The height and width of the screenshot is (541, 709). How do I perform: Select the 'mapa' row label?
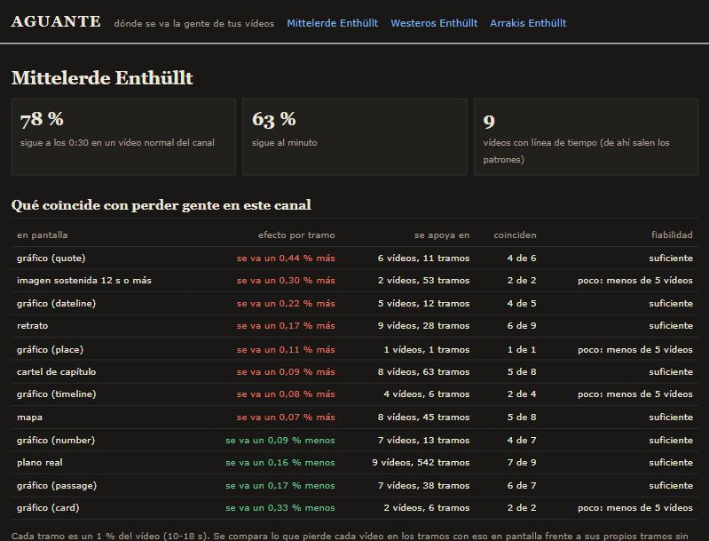(x=29, y=418)
